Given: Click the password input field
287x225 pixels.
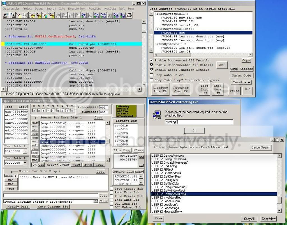Looking at the screenshot, I should point(199,122).
